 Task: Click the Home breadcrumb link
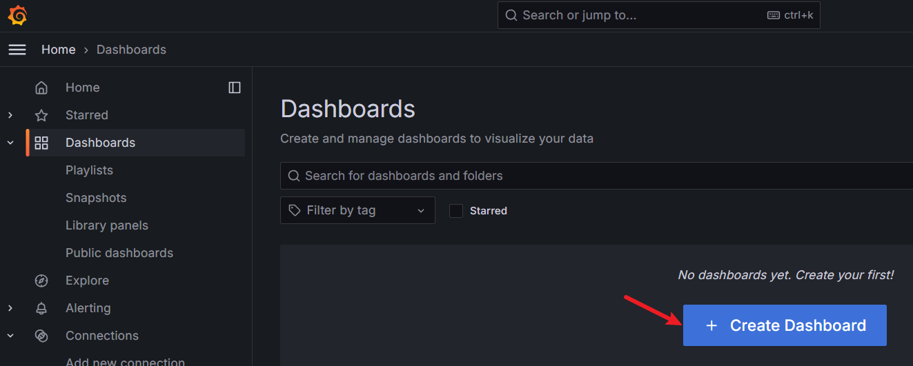click(59, 50)
